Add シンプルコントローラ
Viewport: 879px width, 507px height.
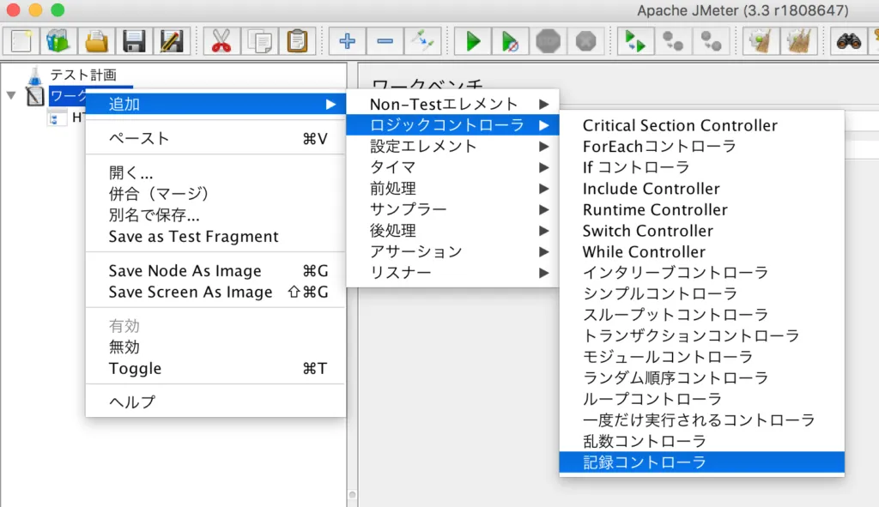coord(702,294)
